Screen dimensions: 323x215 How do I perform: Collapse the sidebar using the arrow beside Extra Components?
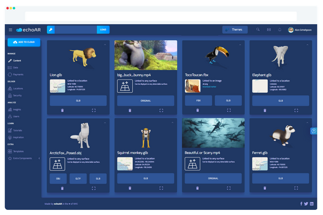[39, 158]
